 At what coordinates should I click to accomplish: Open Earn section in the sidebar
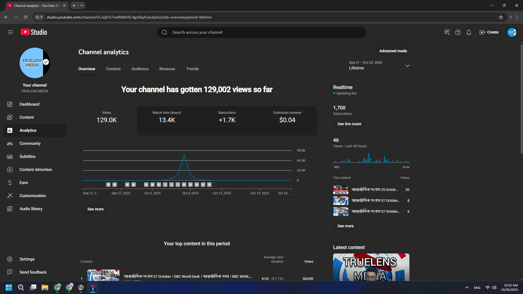click(x=24, y=183)
